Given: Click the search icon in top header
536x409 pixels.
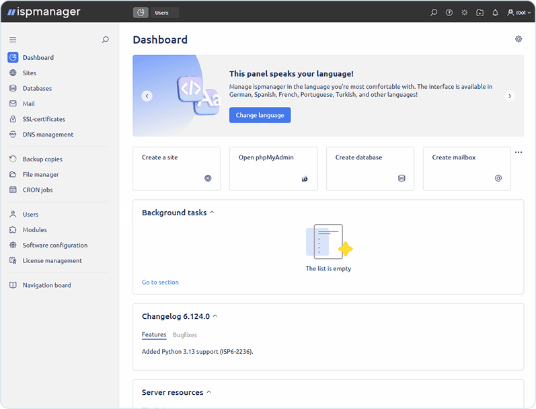Looking at the screenshot, I should (x=434, y=13).
